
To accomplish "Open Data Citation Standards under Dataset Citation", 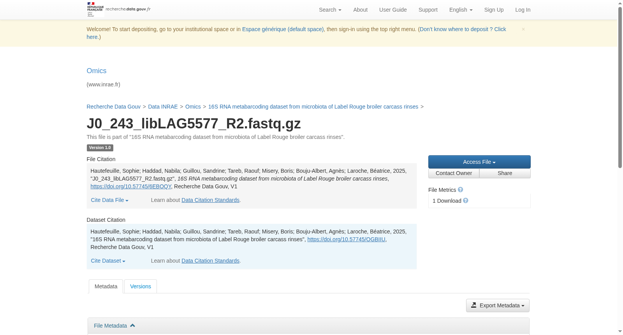I will (210, 261).
